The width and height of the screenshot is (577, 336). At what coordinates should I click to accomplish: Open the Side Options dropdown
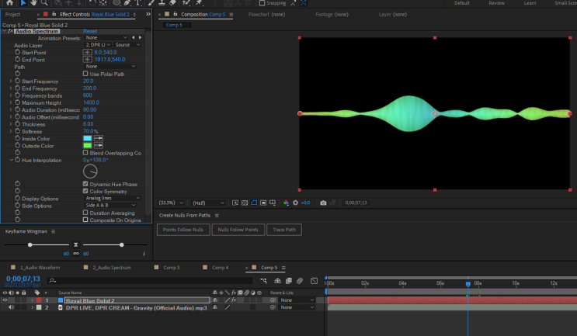[x=112, y=206]
